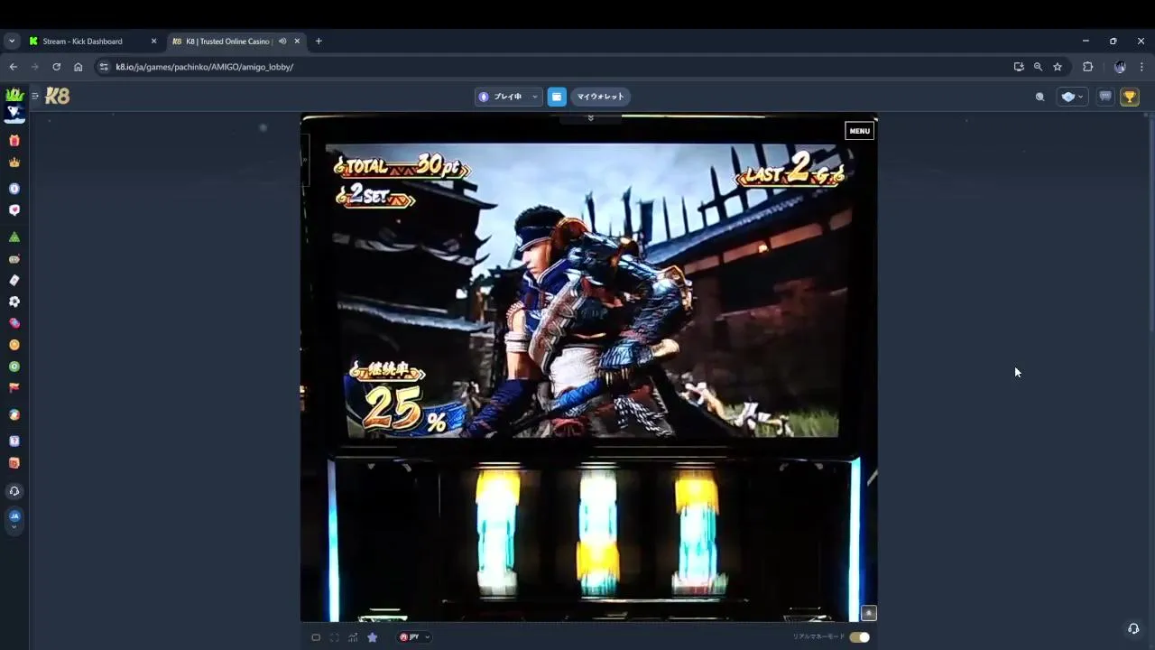This screenshot has width=1155, height=650.
Task: Open the avatar dropdown in header
Action: coord(1073,97)
